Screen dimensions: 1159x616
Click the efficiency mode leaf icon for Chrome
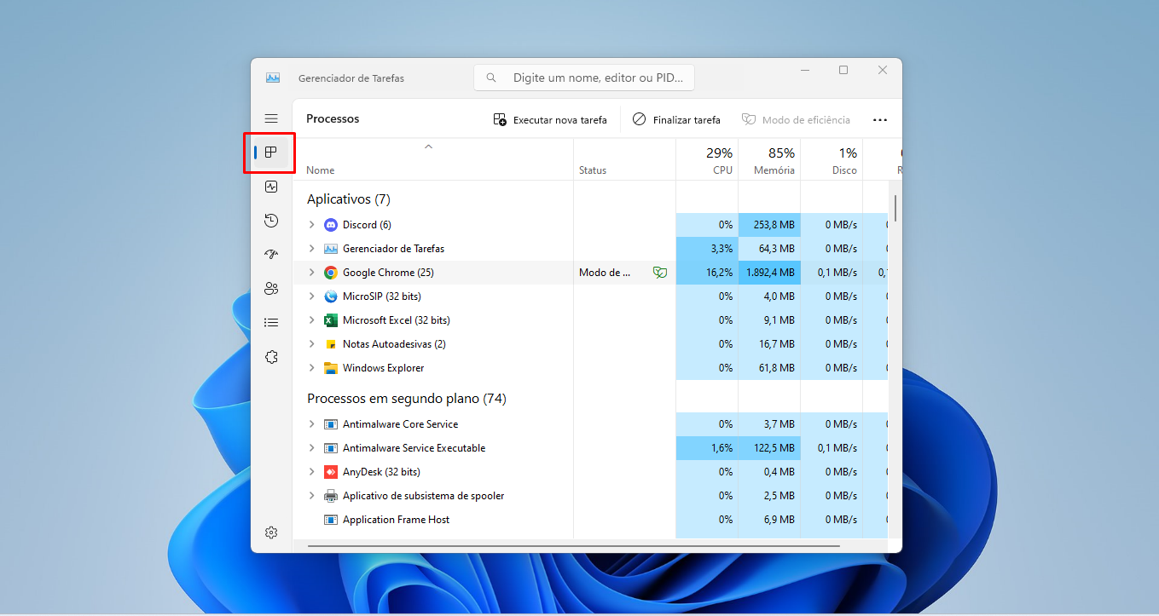click(x=659, y=273)
